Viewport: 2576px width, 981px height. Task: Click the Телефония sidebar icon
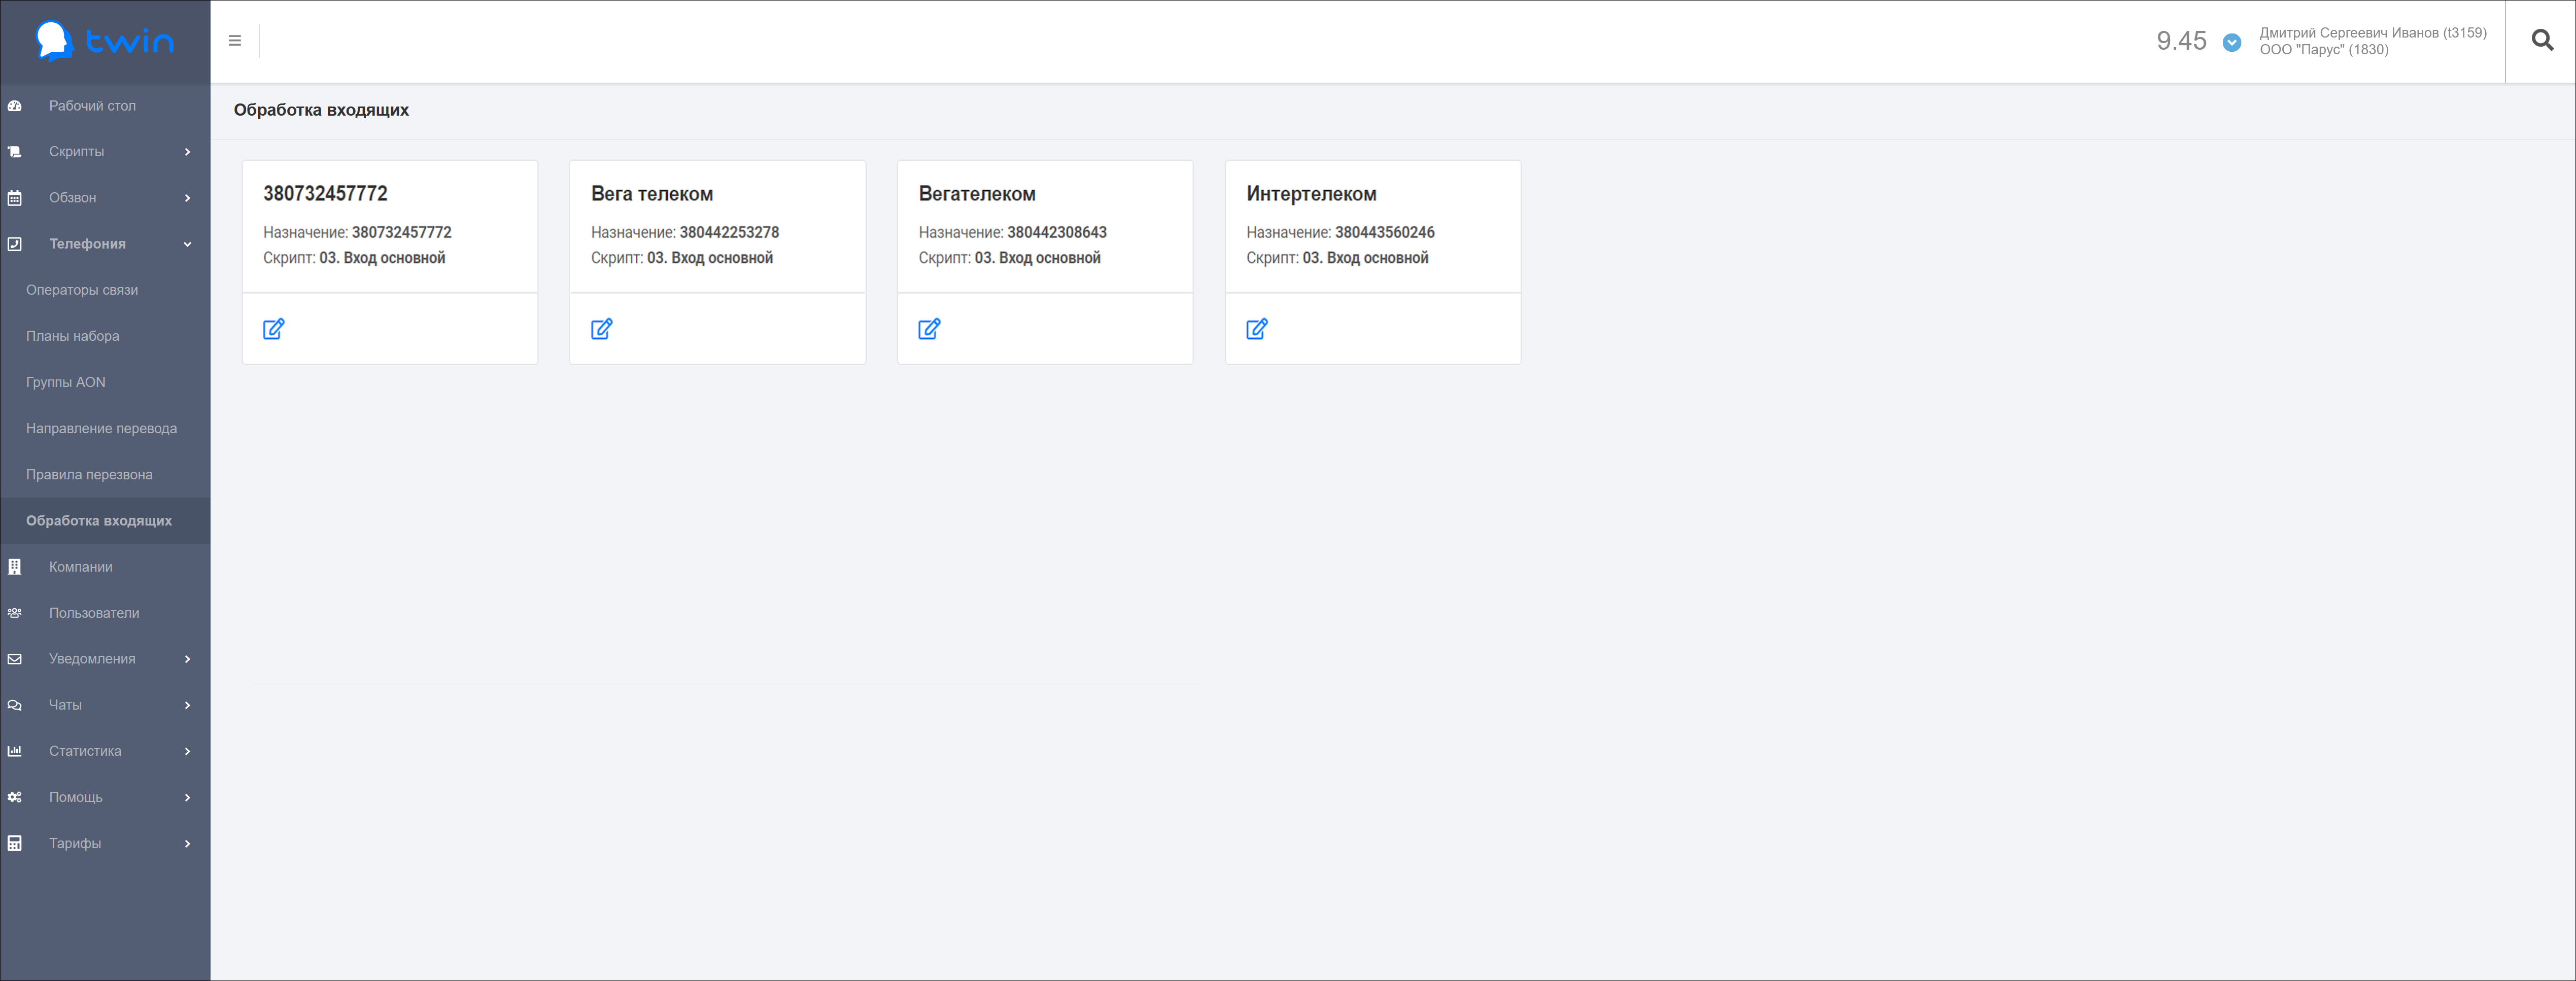pyautogui.click(x=15, y=244)
